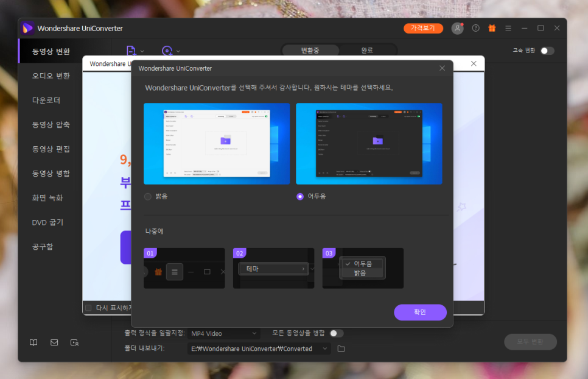Viewport: 588px width, 379px height.
Task: Open output folder icon next to export path
Action: point(341,349)
